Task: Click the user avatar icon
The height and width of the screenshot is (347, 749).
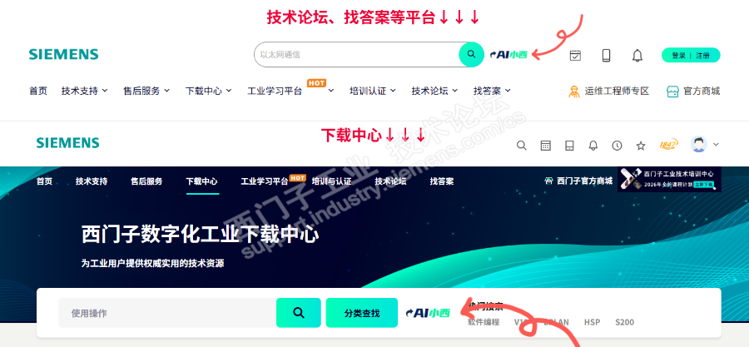Action: coord(699,144)
